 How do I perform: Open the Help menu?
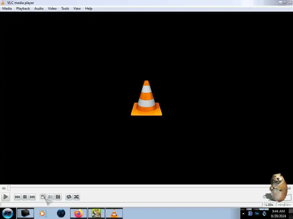89,9
